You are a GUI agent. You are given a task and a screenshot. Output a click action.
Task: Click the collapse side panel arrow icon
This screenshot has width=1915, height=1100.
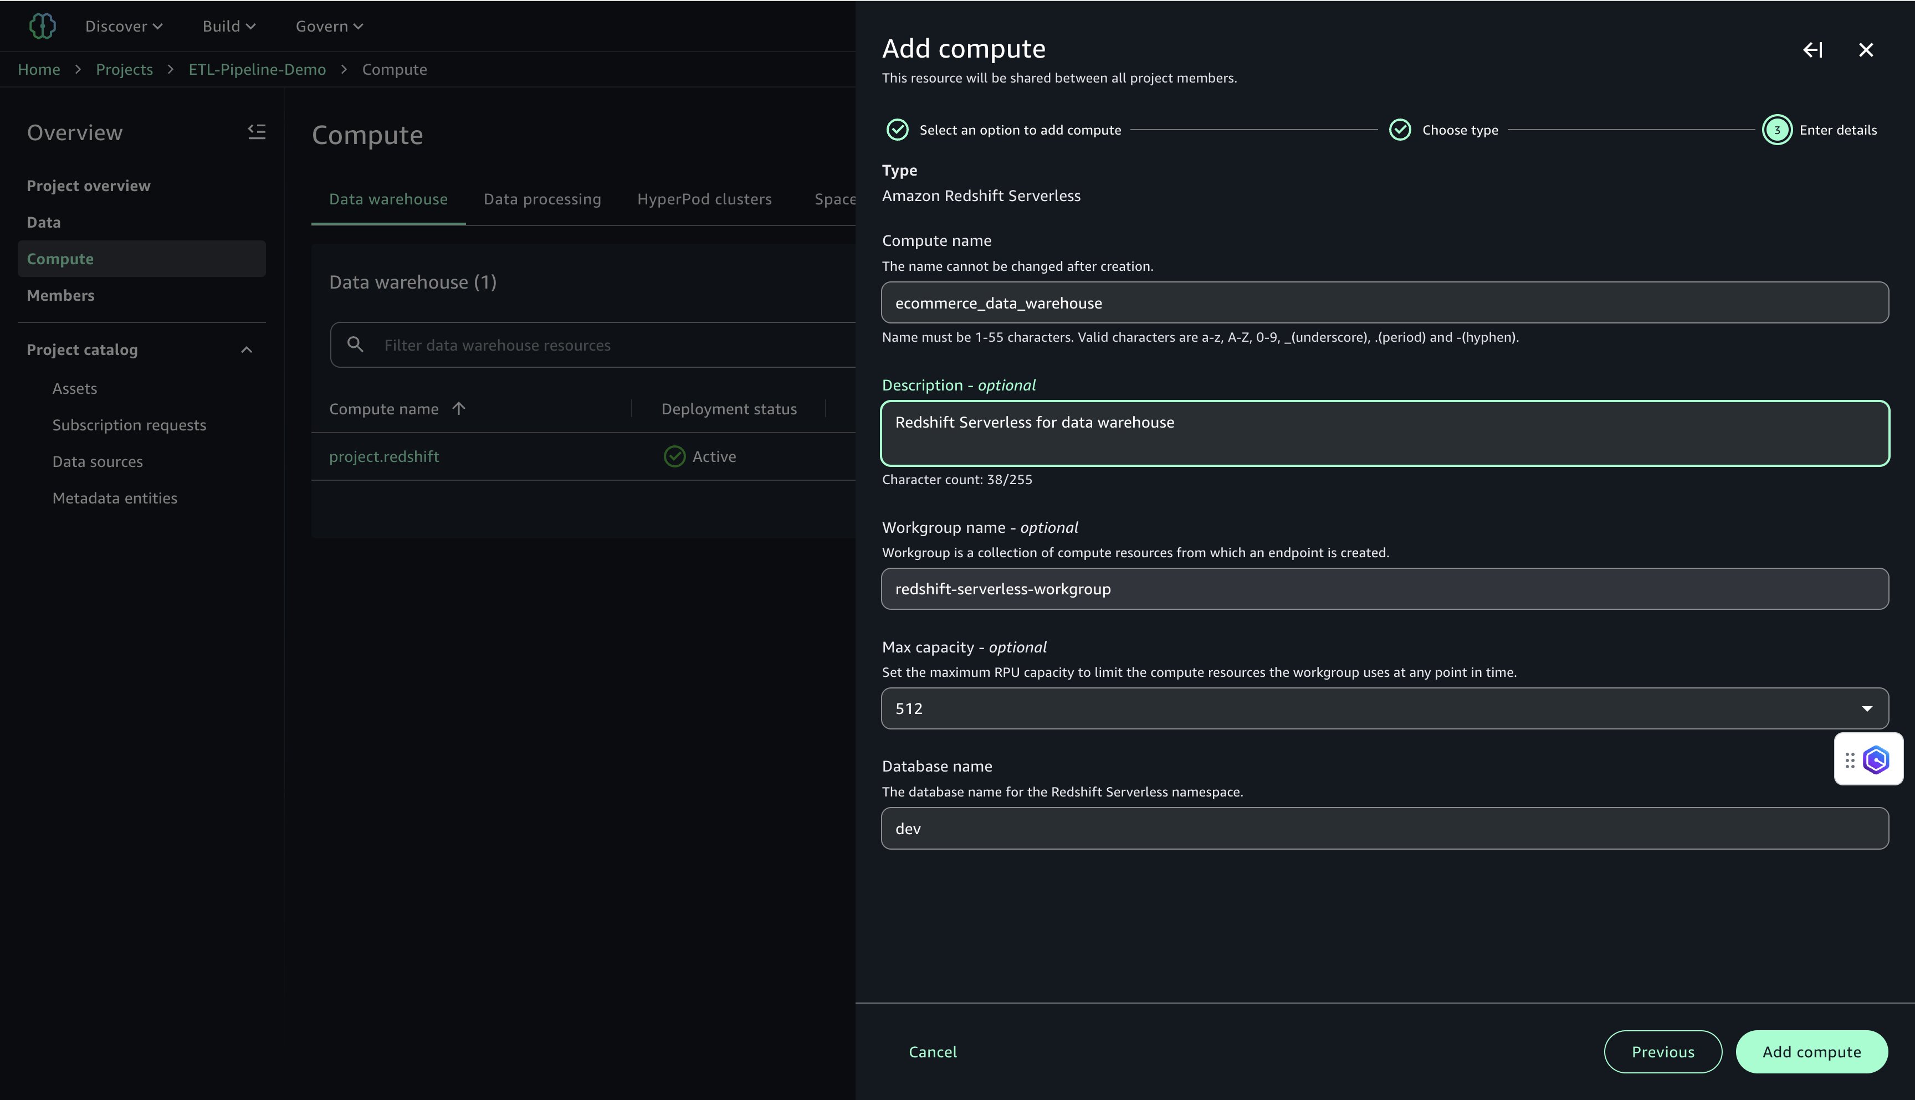[x=1812, y=50]
